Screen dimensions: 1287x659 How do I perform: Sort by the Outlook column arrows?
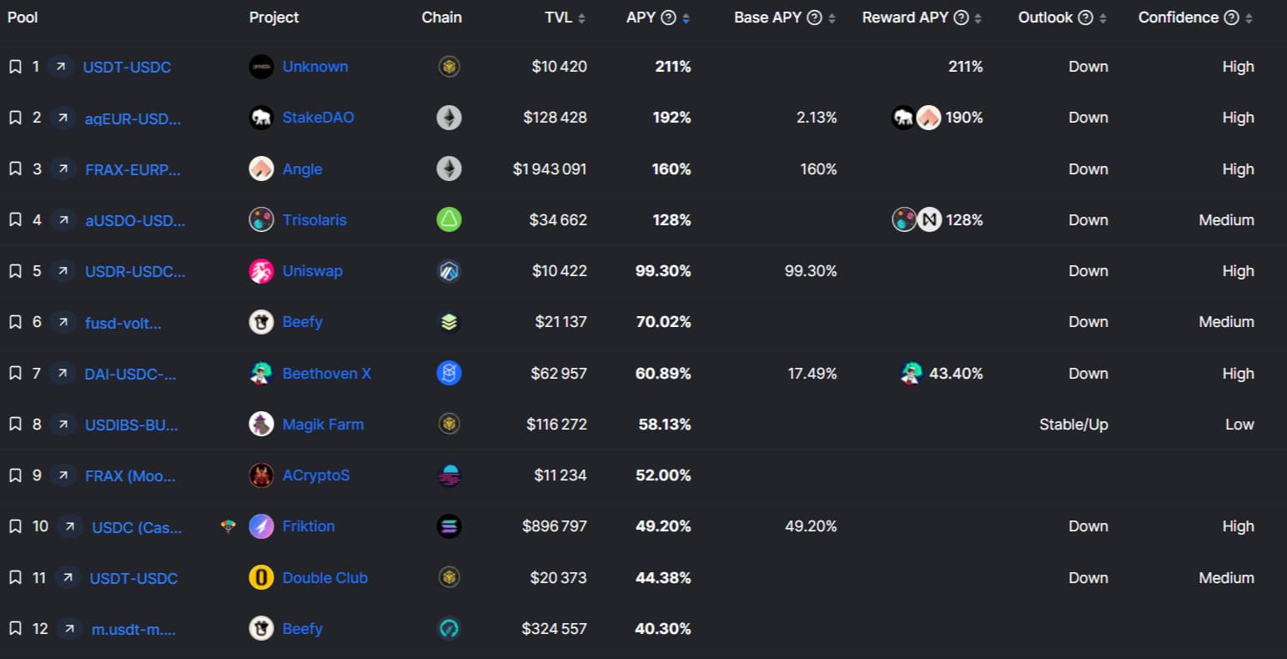(x=1103, y=18)
